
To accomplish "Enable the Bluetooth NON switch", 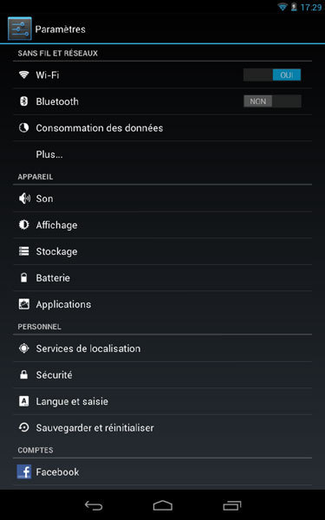I will pos(272,101).
